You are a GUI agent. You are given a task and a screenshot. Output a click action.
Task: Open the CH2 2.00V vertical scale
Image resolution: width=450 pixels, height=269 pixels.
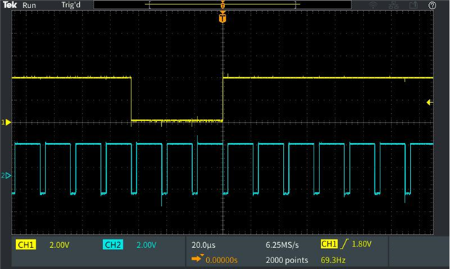[x=147, y=245]
